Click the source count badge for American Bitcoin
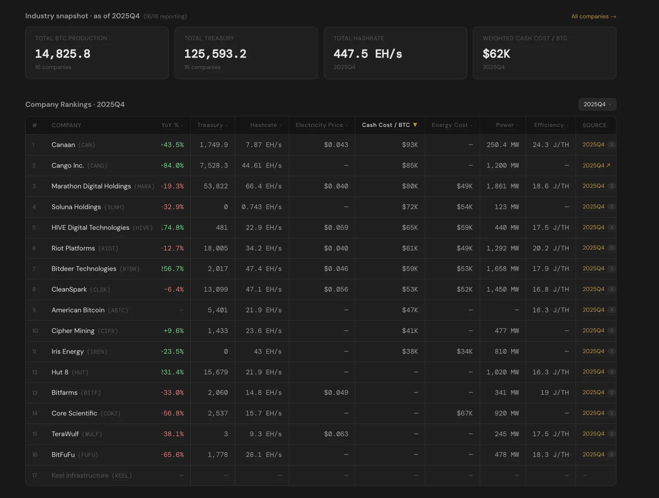The height and width of the screenshot is (498, 659). (612, 310)
